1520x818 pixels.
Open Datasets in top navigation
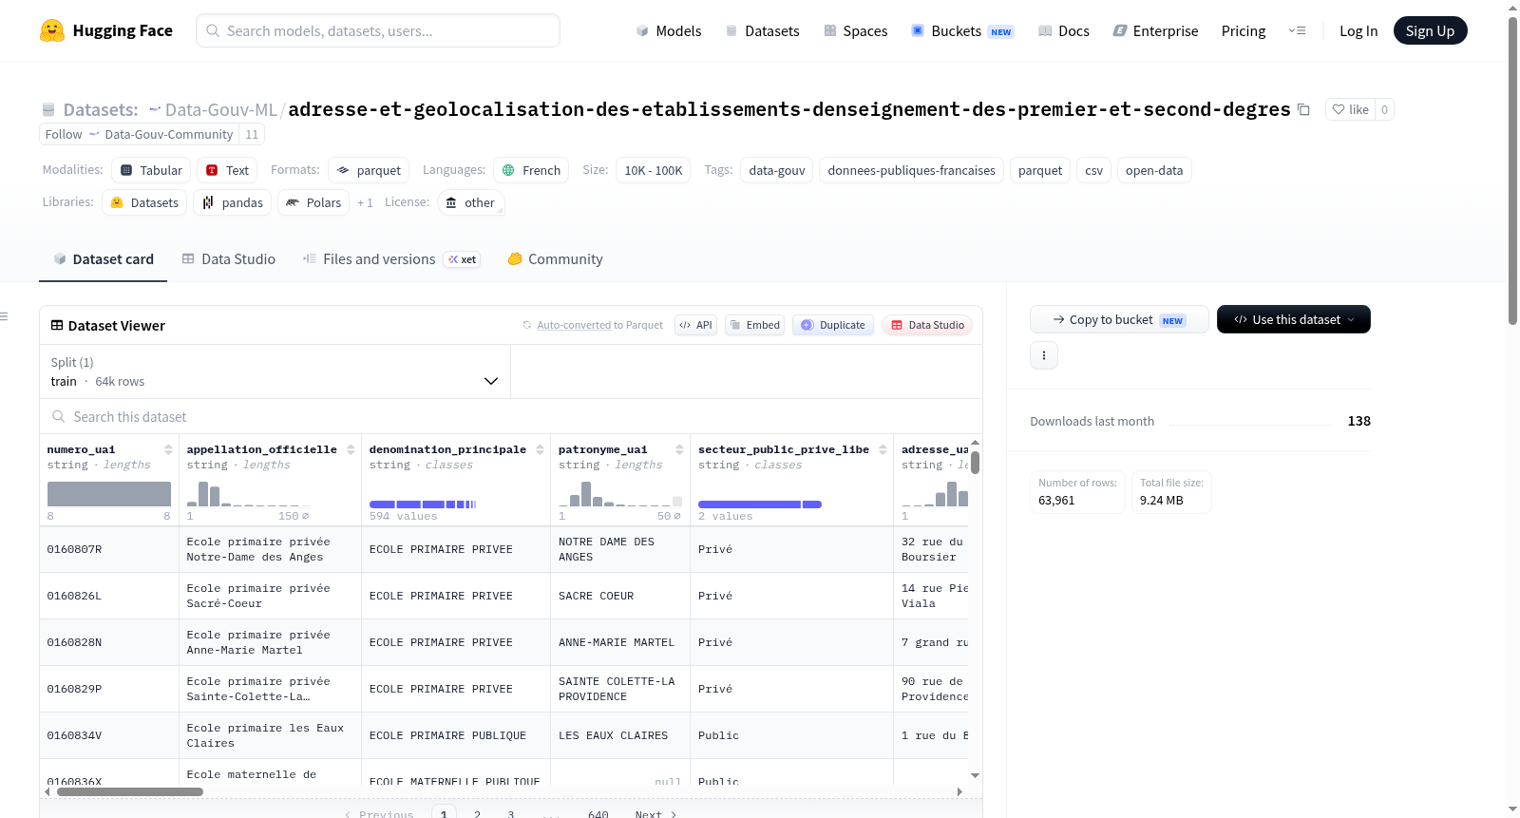tap(763, 30)
